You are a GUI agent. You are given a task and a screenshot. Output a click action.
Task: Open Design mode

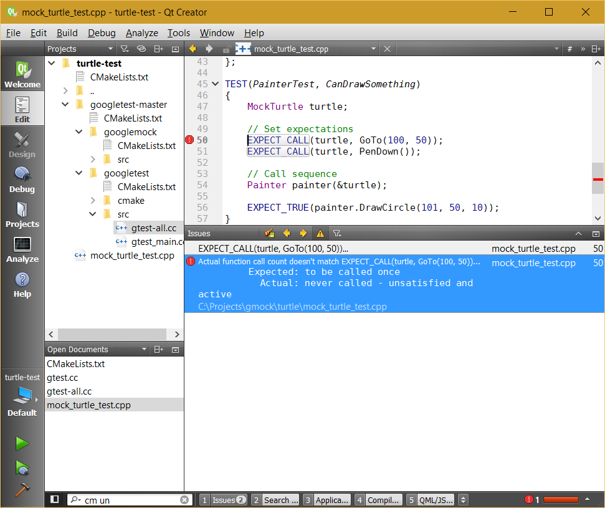tap(22, 145)
